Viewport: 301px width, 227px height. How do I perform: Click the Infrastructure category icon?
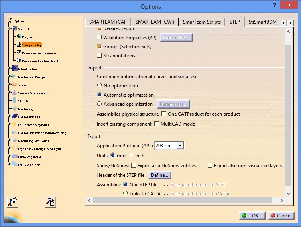point(15,68)
